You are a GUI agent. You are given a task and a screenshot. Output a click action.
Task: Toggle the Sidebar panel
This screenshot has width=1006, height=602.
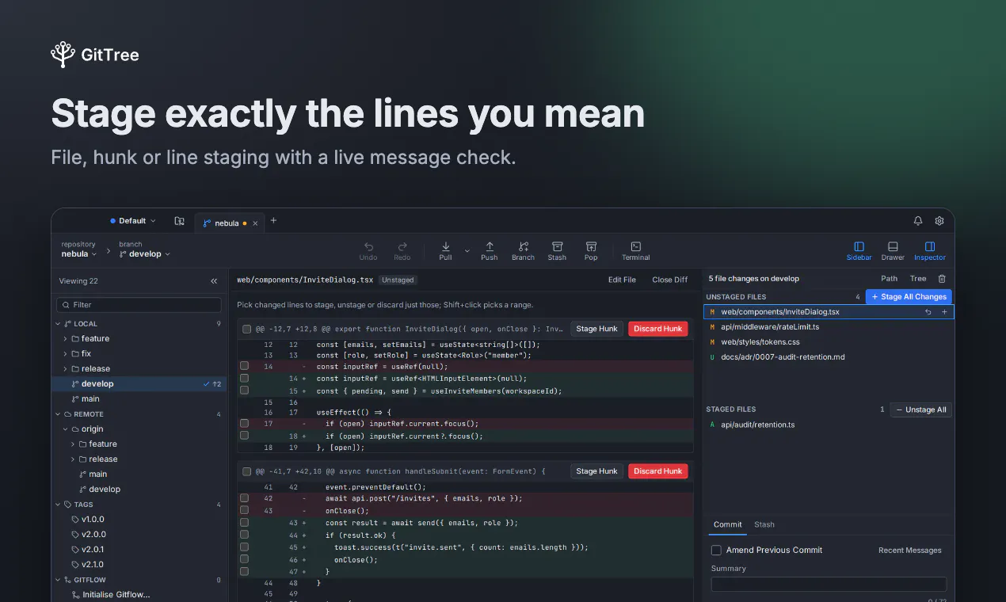(x=859, y=250)
